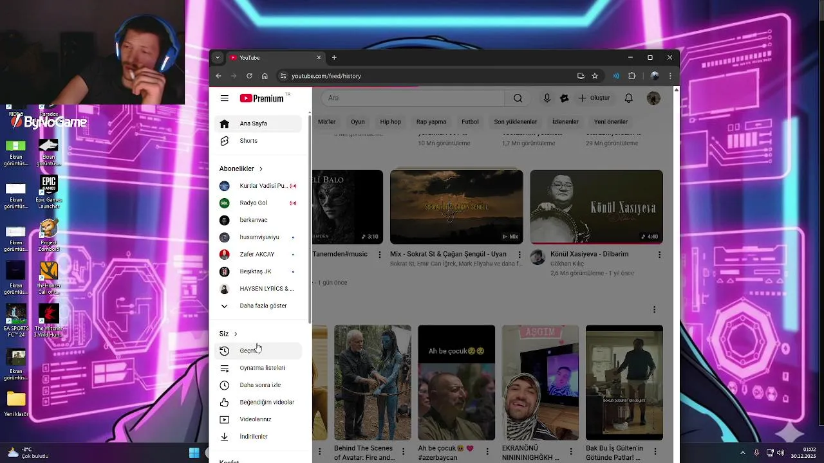Bookmark this page with the star
Viewport: 824px width, 463px height.
(x=595, y=76)
